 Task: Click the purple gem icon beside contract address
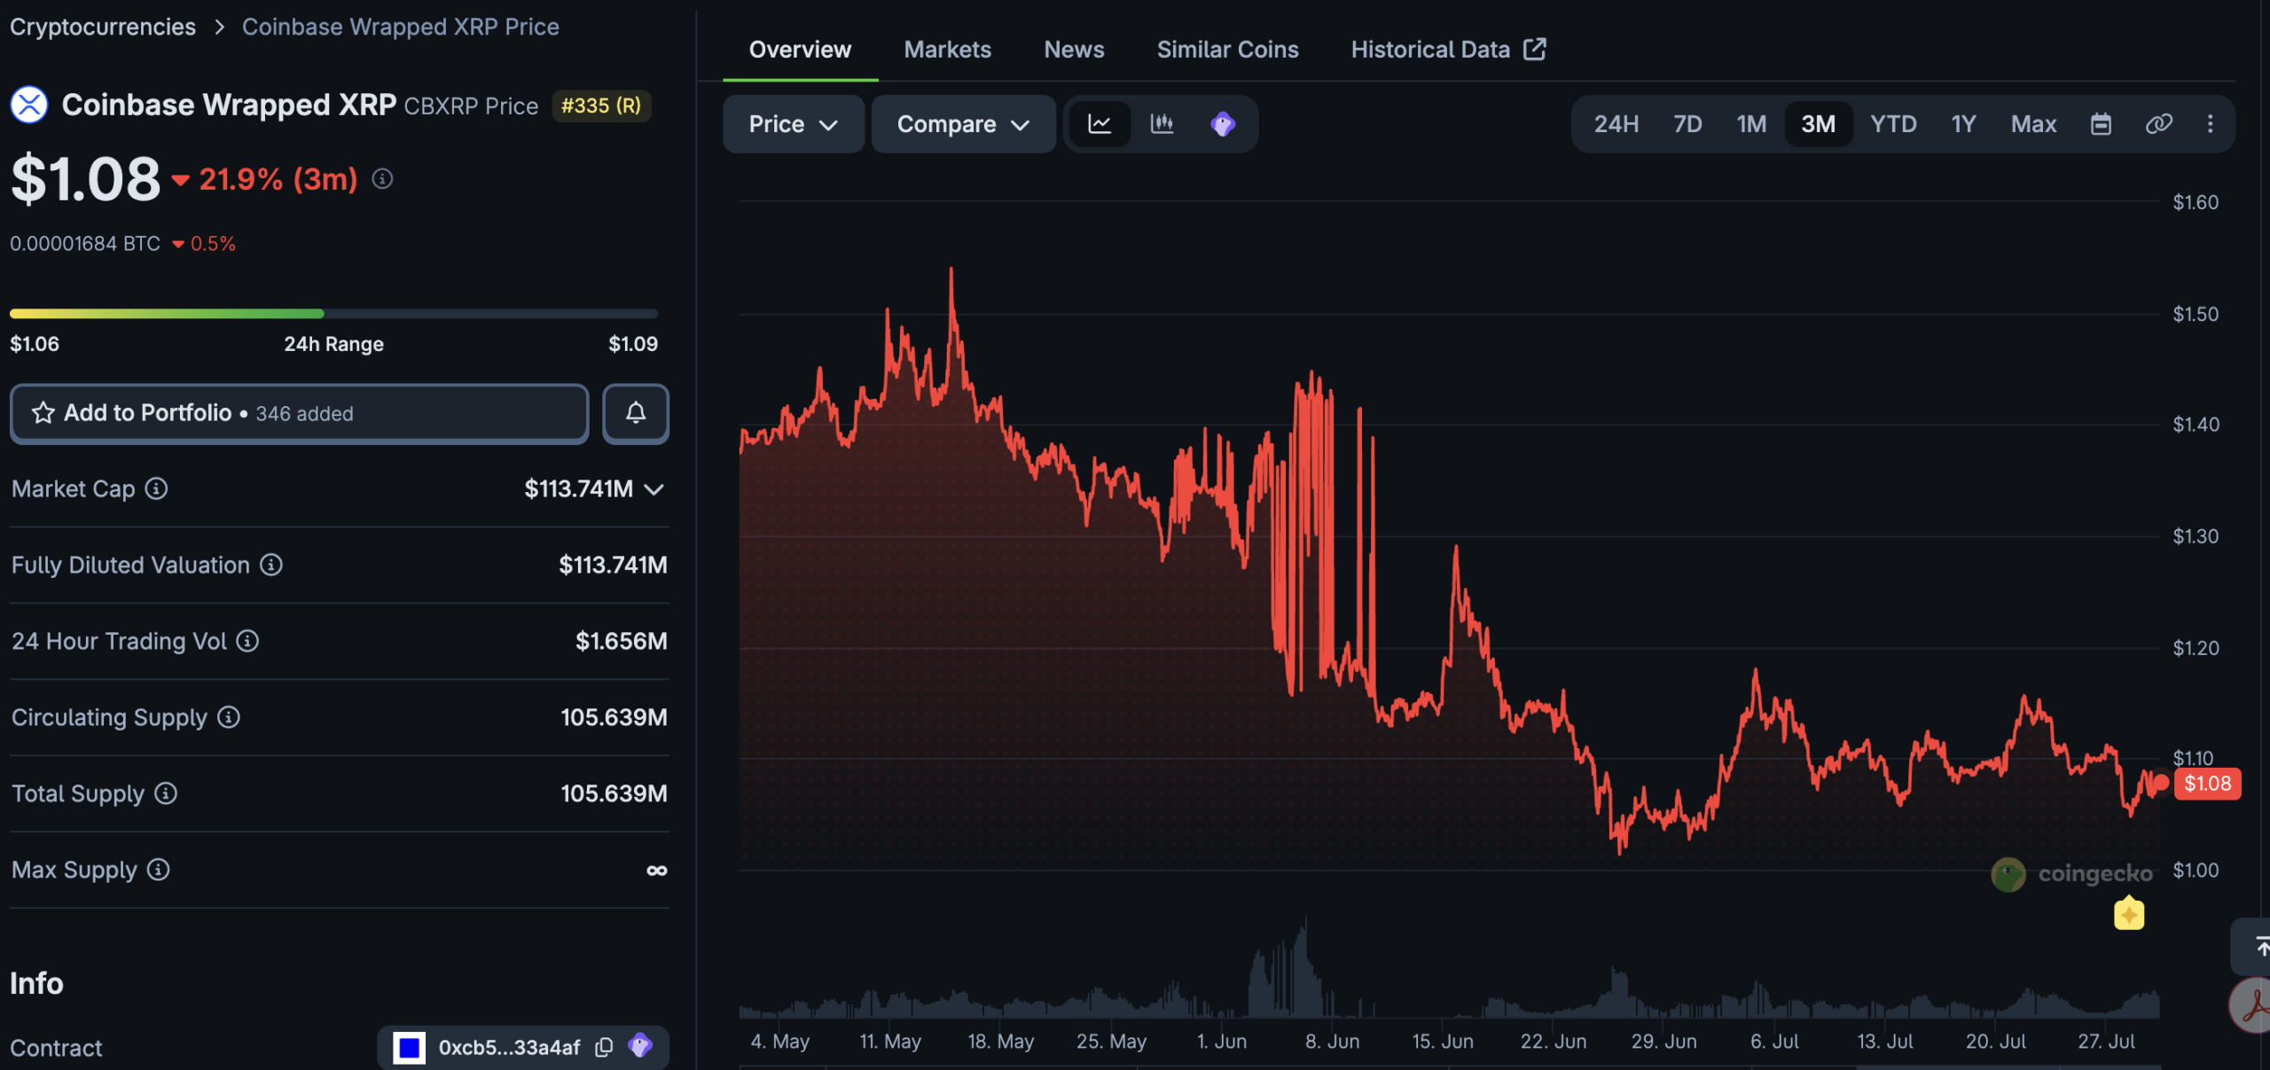click(x=640, y=1046)
